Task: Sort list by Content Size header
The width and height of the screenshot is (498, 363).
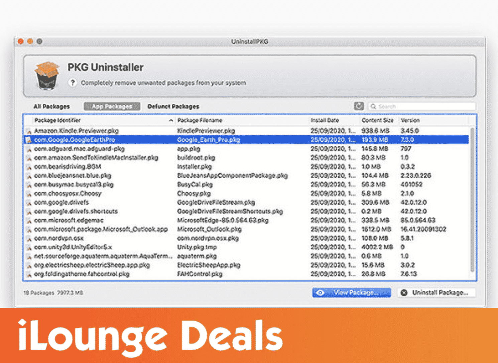Action: [x=377, y=120]
